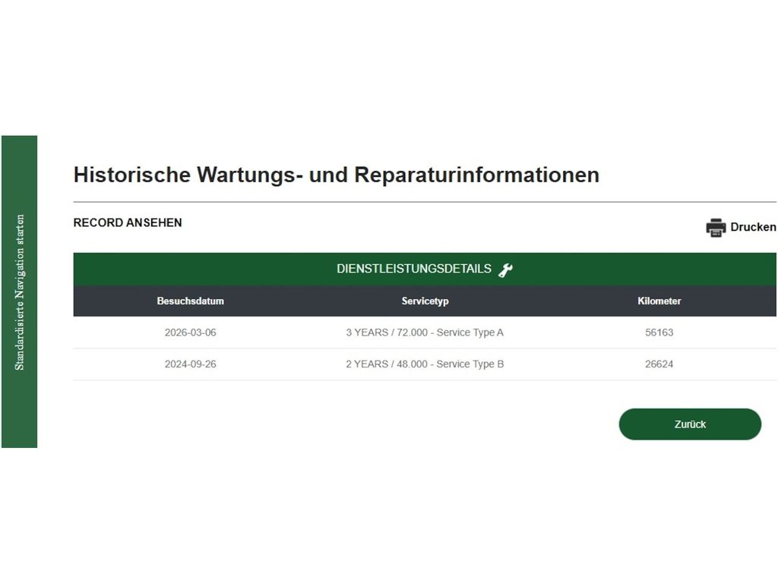Select the 56163 kilometer value
The width and height of the screenshot is (778, 583).
[x=659, y=332]
